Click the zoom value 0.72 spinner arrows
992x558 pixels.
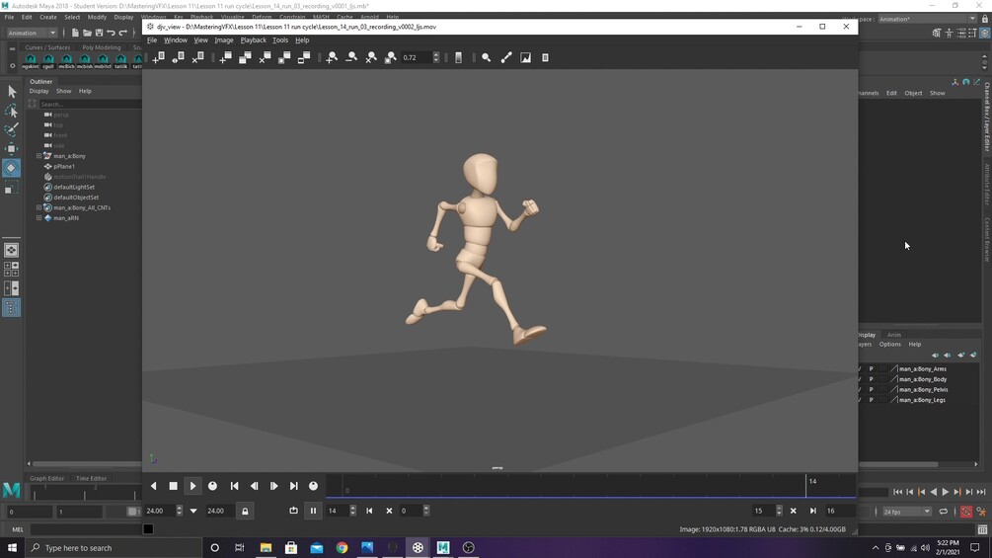click(x=436, y=57)
